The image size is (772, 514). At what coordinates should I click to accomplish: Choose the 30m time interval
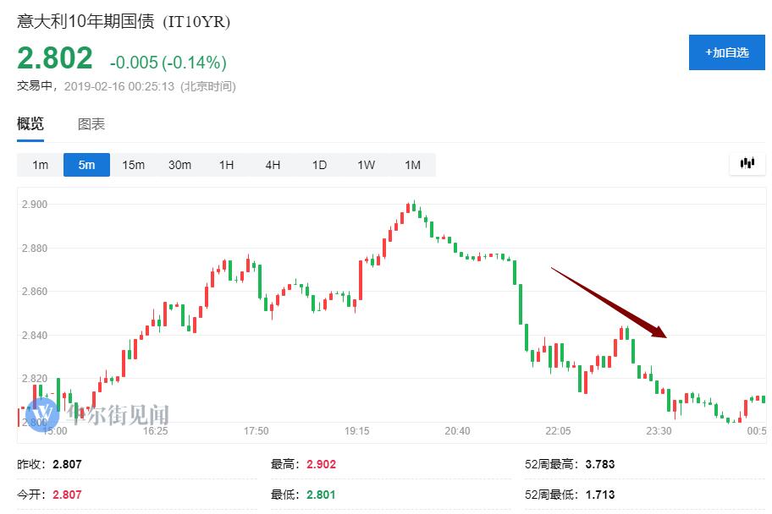pyautogui.click(x=179, y=165)
